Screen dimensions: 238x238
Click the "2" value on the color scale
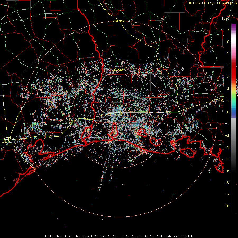click(228, 89)
